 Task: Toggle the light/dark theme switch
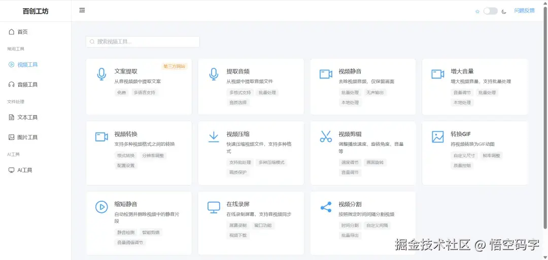click(490, 11)
